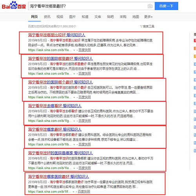Click the search tools filter icon
This screenshot has width=196, height=196.
pyautogui.click(x=141, y=27)
